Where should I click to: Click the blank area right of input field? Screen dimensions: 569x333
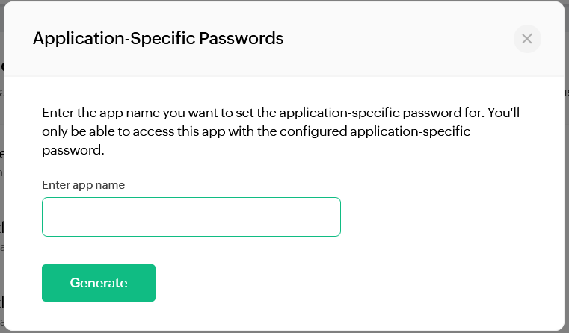[x=452, y=217]
